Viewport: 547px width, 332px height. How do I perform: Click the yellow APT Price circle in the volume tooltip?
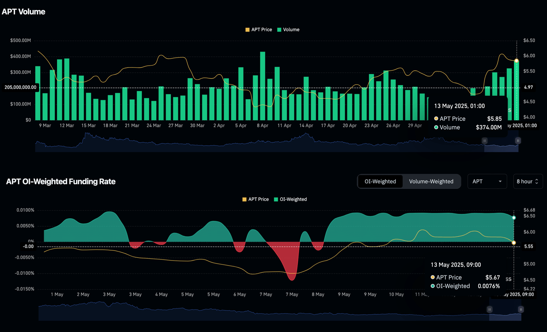(436, 118)
